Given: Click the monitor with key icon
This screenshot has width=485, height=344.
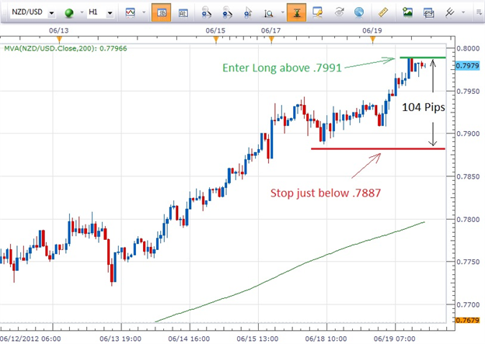Looking at the screenshot, I should pos(318,12).
